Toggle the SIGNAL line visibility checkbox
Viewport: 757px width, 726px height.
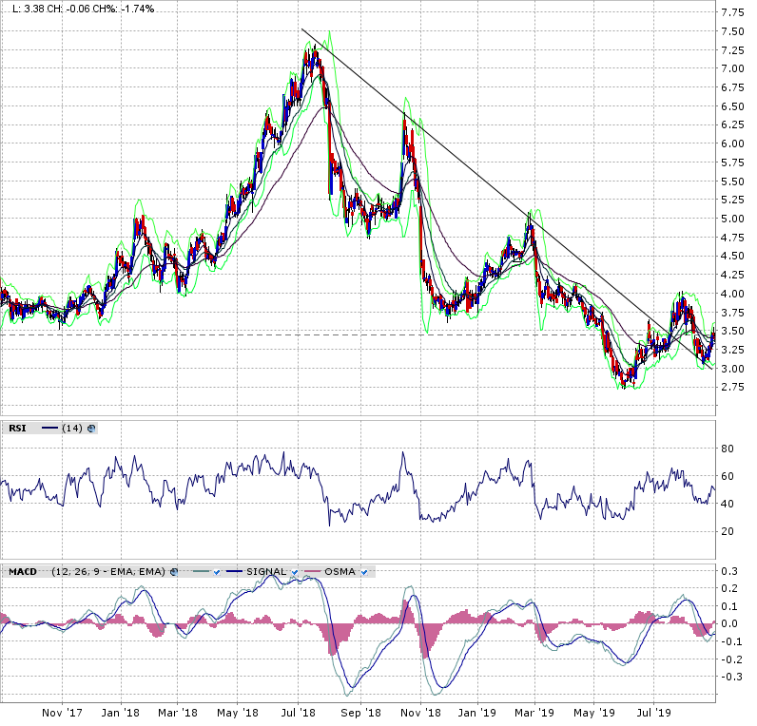coord(295,572)
